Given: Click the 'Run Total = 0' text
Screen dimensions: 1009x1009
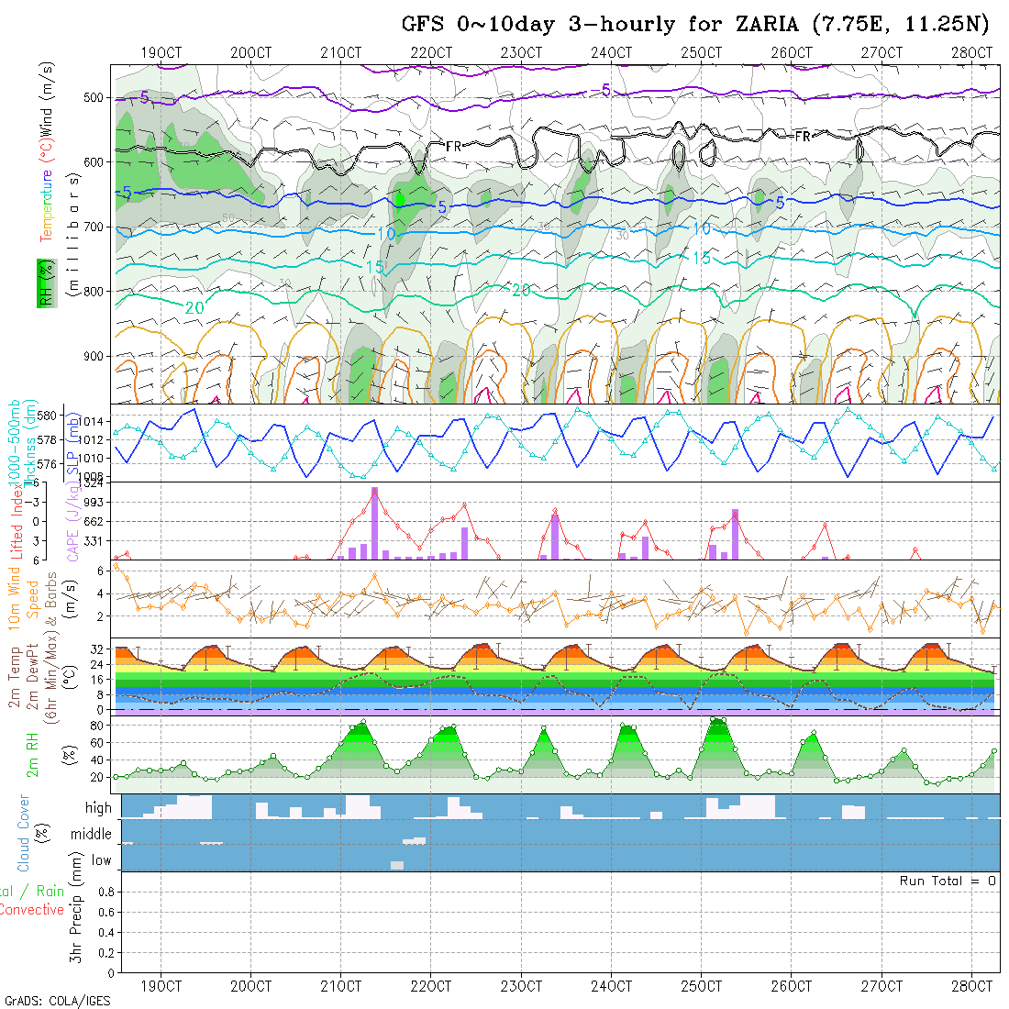Looking at the screenshot, I should pyautogui.click(x=948, y=881).
